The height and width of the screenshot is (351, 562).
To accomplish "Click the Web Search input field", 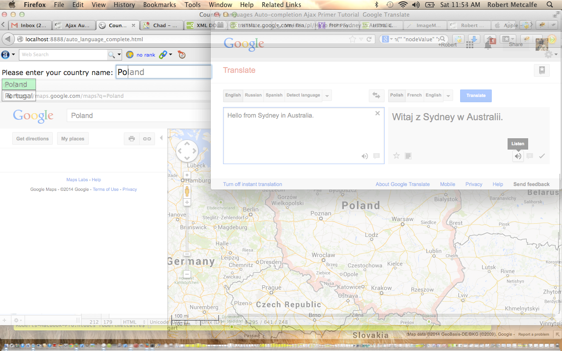I will pyautogui.click(x=63, y=55).
